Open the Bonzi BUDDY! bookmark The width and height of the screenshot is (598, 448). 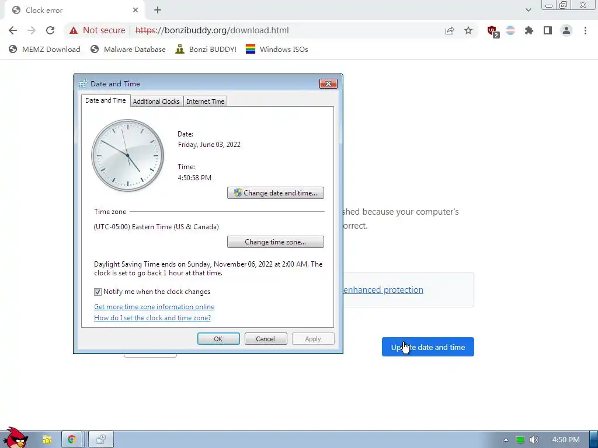tap(206, 50)
